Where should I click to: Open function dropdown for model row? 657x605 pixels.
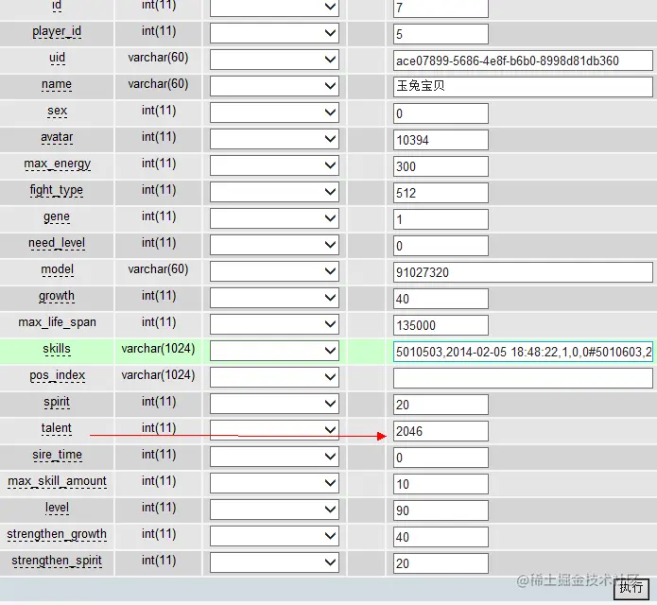274,271
